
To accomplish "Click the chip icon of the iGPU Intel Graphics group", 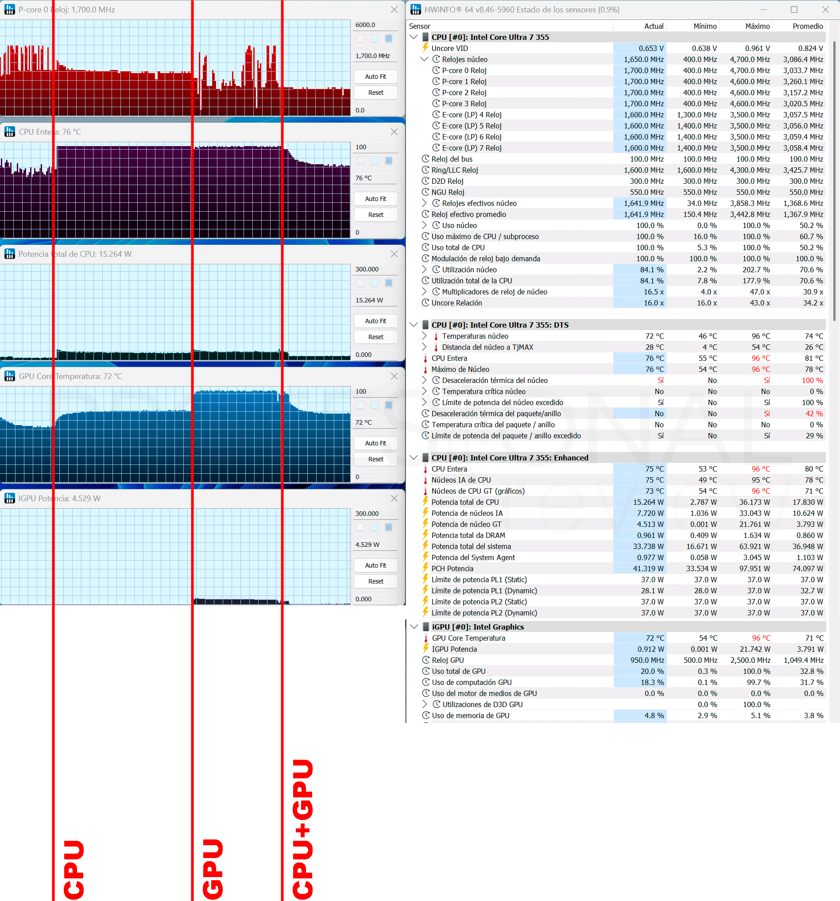I will click(x=426, y=627).
